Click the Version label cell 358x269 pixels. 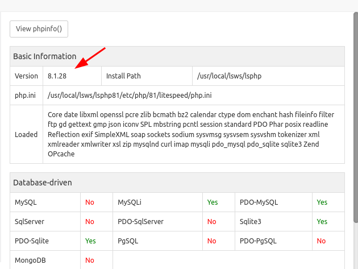pyautogui.click(x=26, y=76)
